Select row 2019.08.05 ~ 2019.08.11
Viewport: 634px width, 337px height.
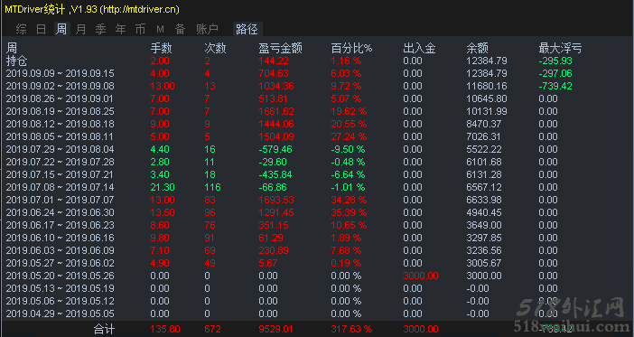pos(61,136)
